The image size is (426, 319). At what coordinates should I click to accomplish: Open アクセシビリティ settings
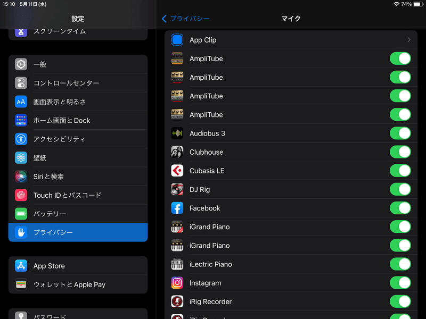(x=78, y=139)
